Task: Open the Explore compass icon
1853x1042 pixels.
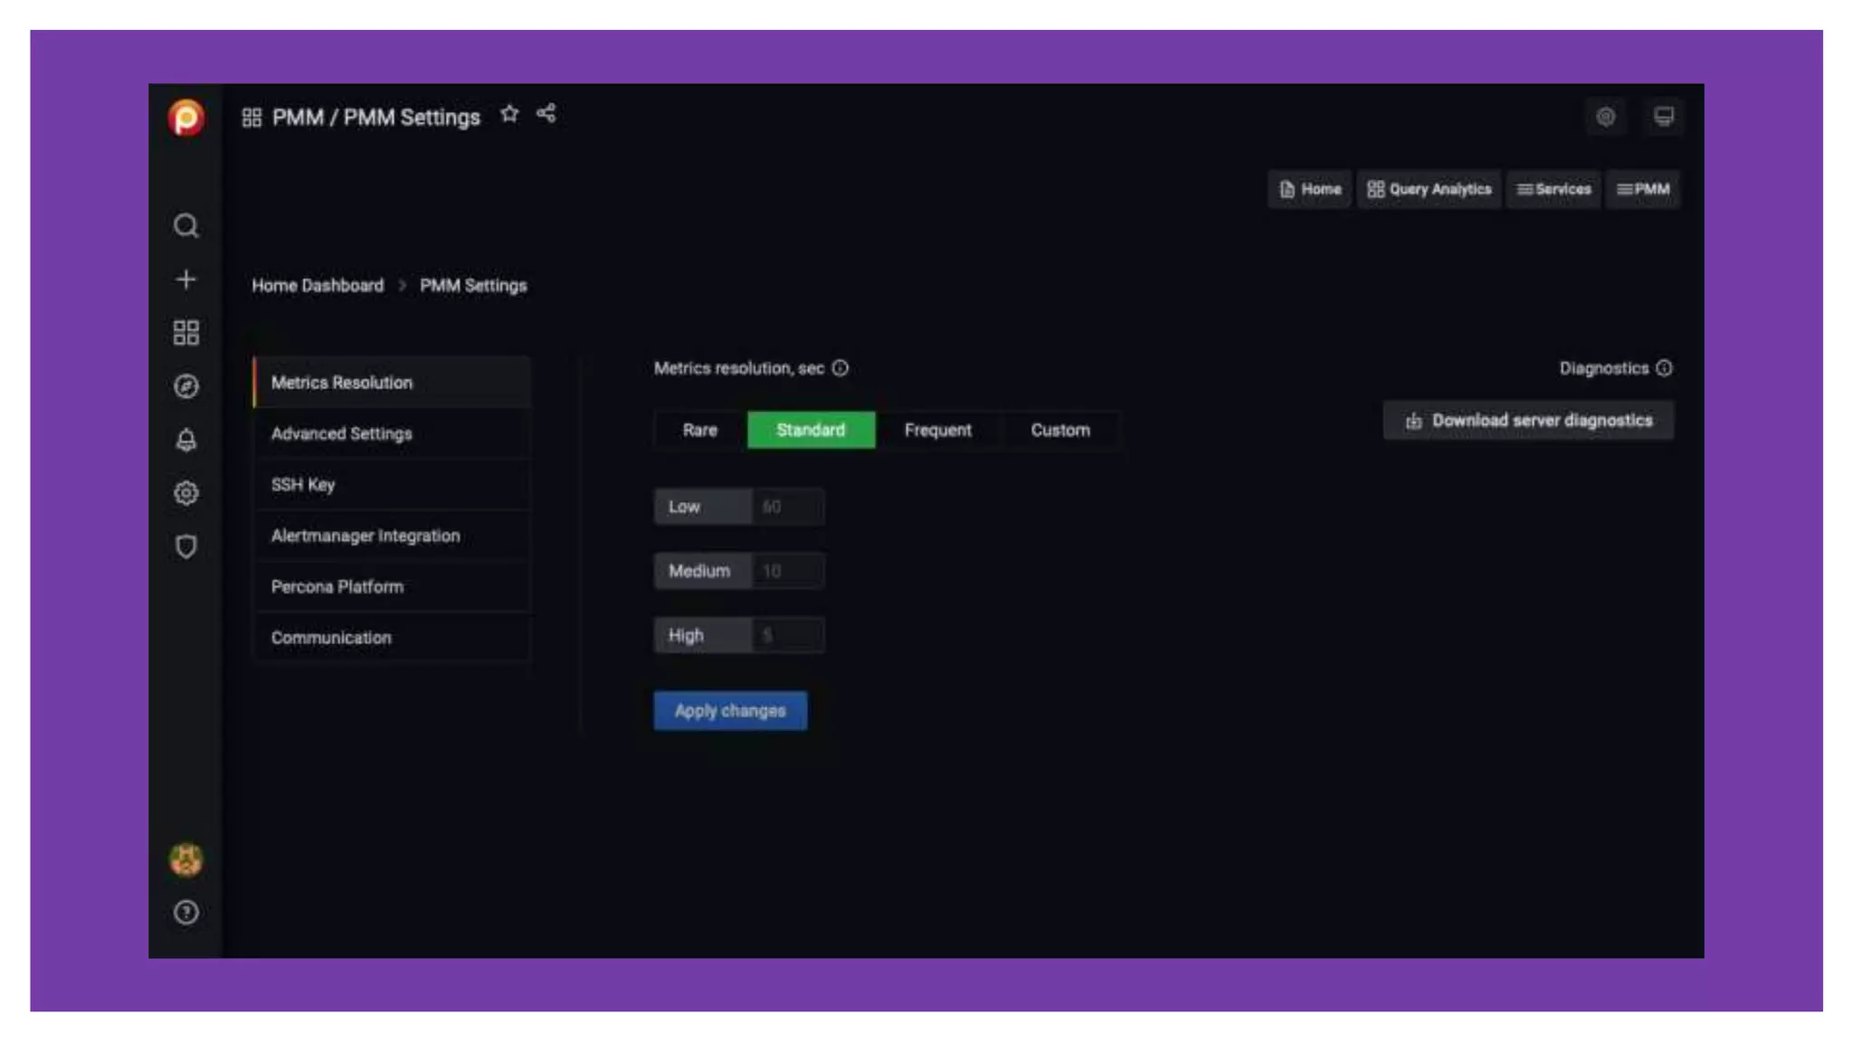Action: coord(186,386)
